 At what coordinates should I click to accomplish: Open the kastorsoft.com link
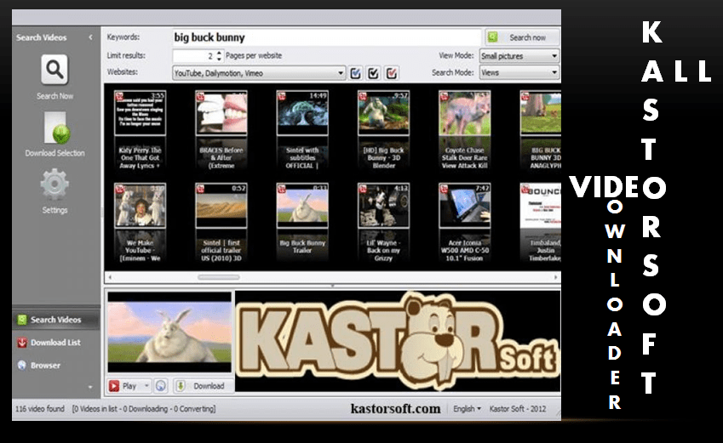(x=395, y=409)
